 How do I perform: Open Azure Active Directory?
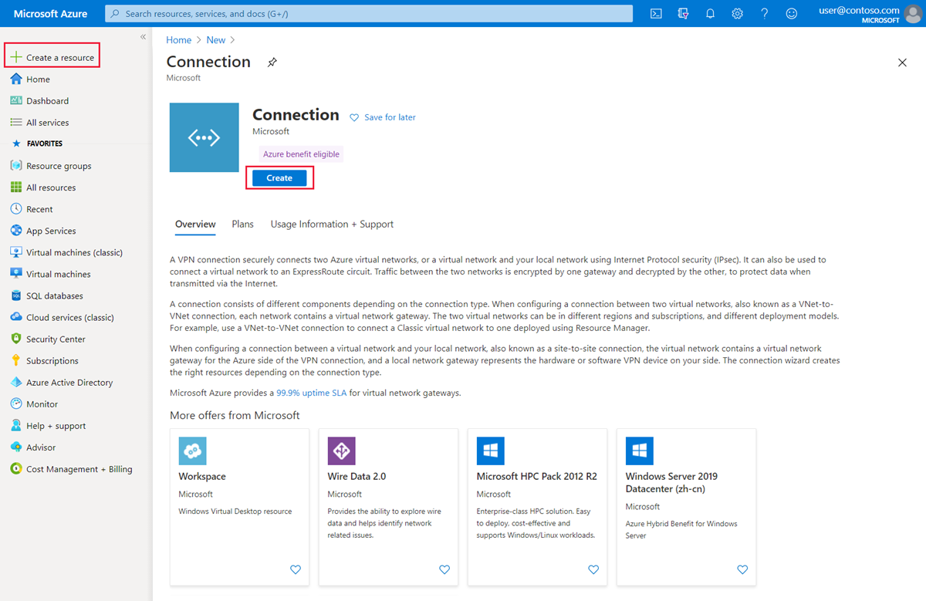tap(62, 382)
